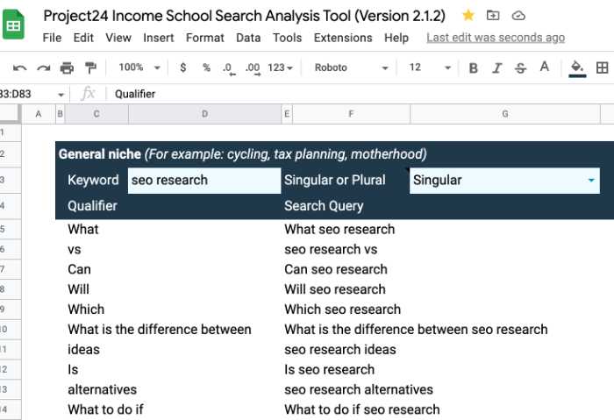614x420 pixels.
Task: Open the Help menu
Action: (x=396, y=38)
